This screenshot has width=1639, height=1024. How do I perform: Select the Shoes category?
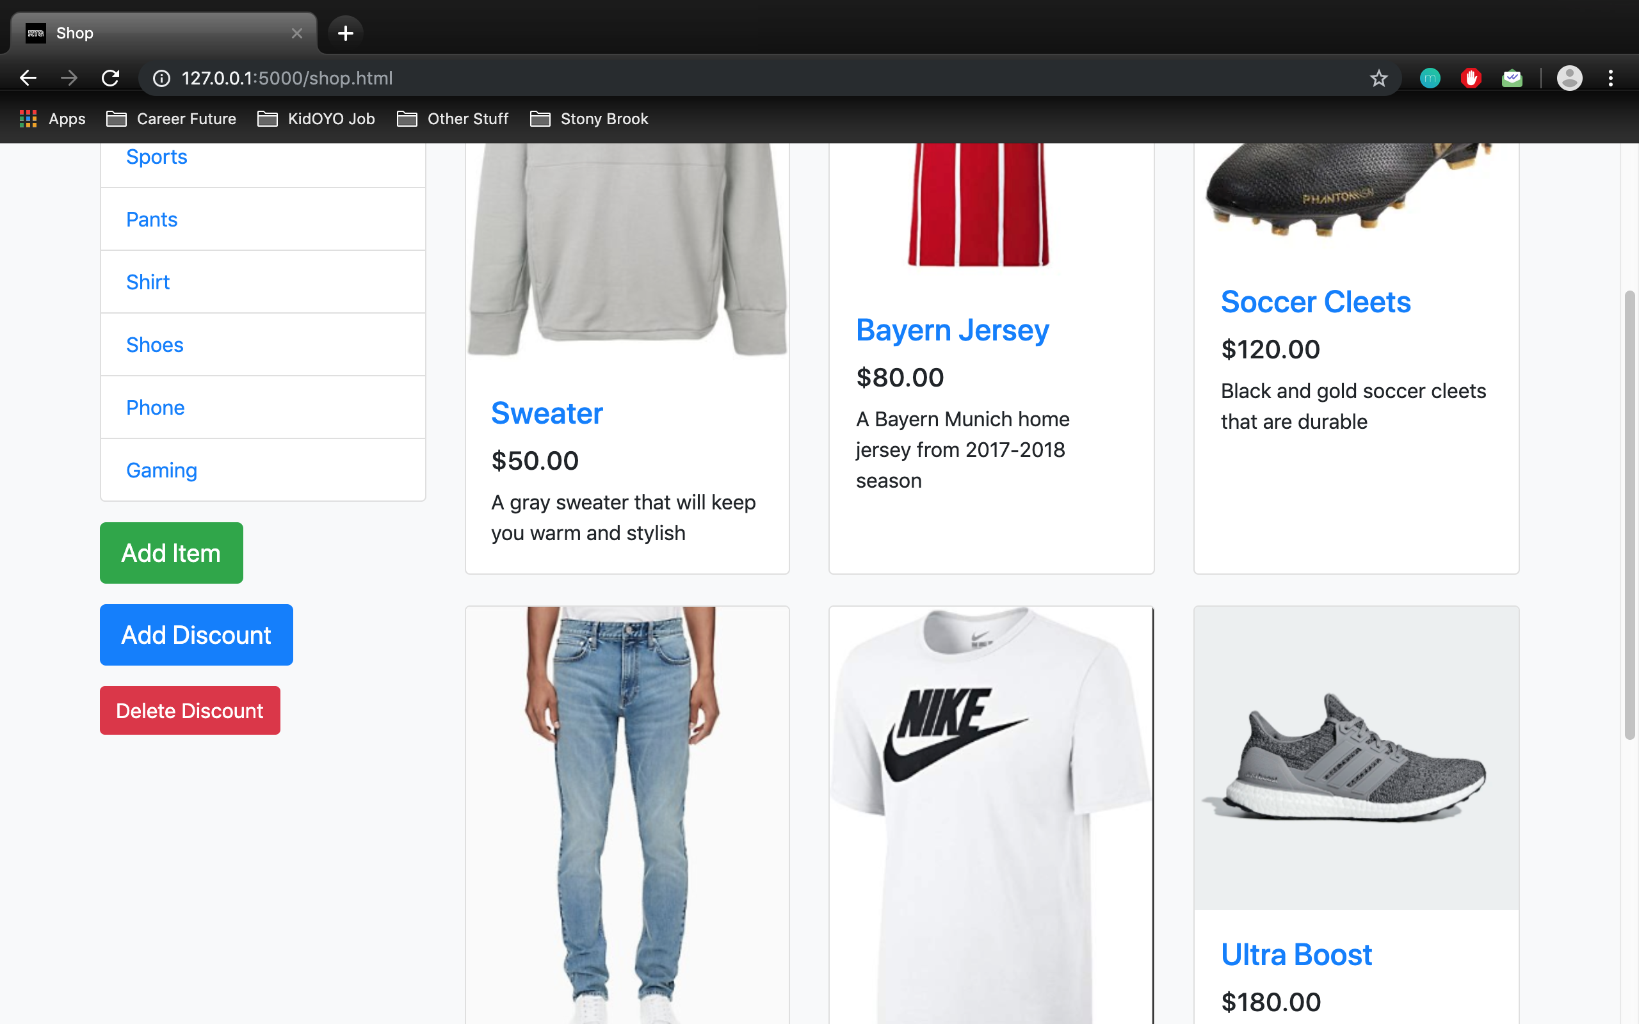coord(154,345)
